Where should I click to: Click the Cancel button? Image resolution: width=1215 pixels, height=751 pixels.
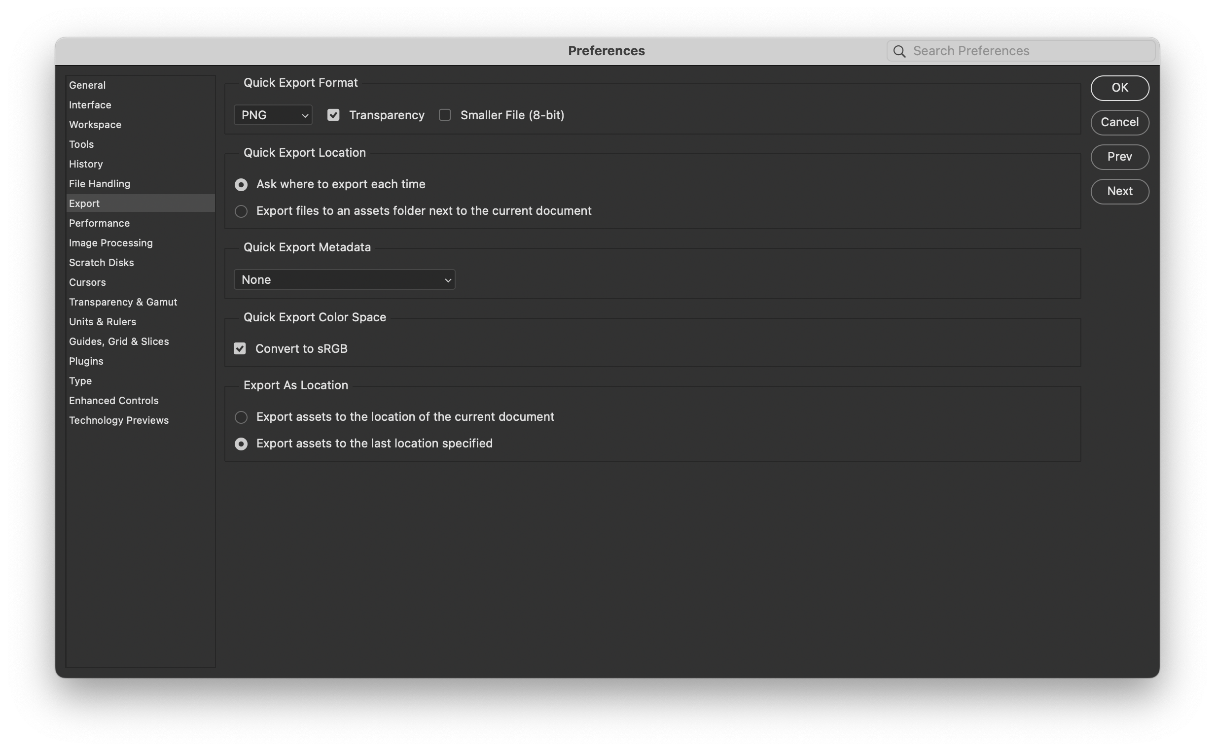pos(1119,122)
